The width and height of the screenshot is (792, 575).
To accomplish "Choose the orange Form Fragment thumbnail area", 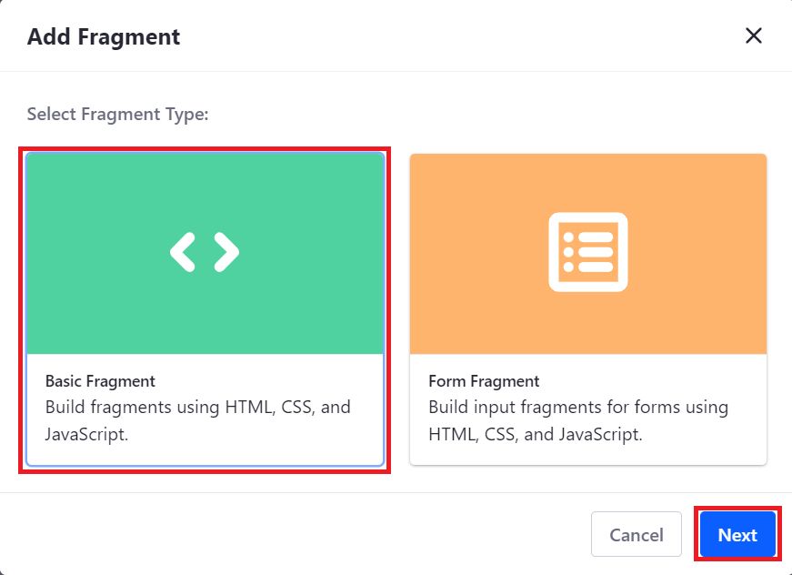I will tap(588, 254).
